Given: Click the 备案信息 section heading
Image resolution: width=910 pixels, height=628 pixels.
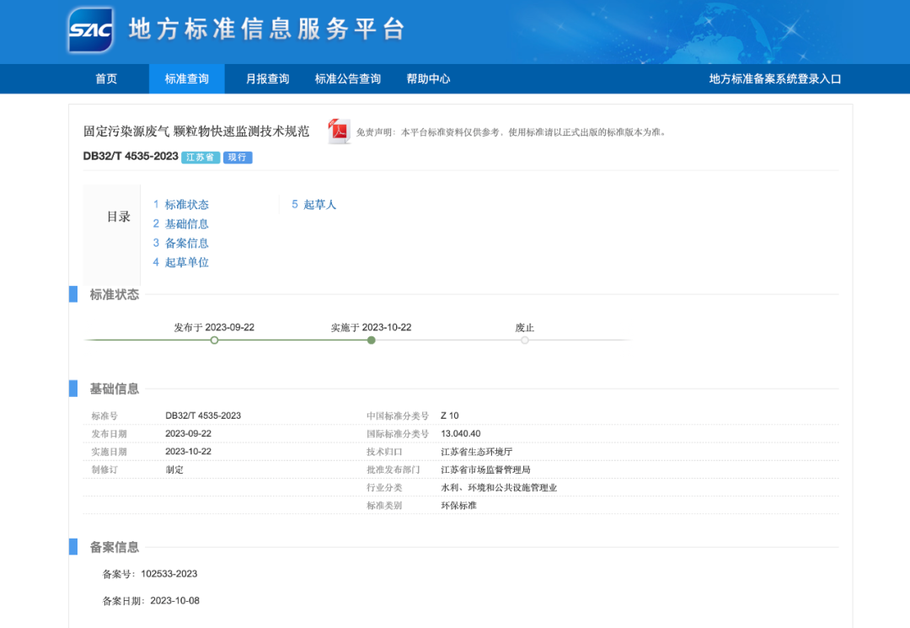Looking at the screenshot, I should pos(115,547).
